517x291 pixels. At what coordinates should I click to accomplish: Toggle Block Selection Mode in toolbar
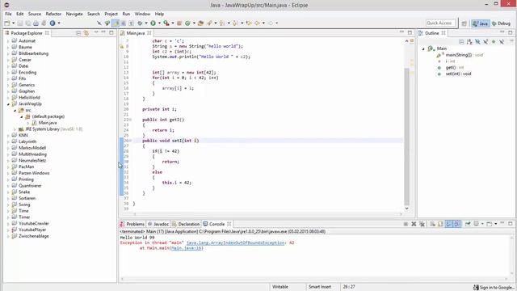[x=123, y=23]
